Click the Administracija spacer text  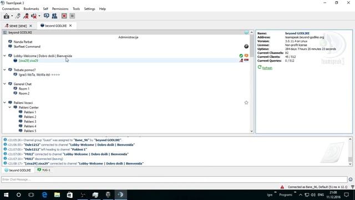click(x=128, y=37)
